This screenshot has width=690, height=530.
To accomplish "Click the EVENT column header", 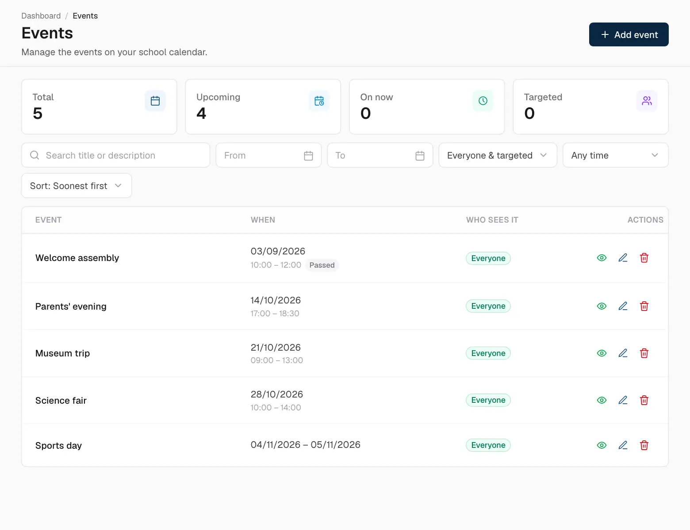I will (49, 220).
